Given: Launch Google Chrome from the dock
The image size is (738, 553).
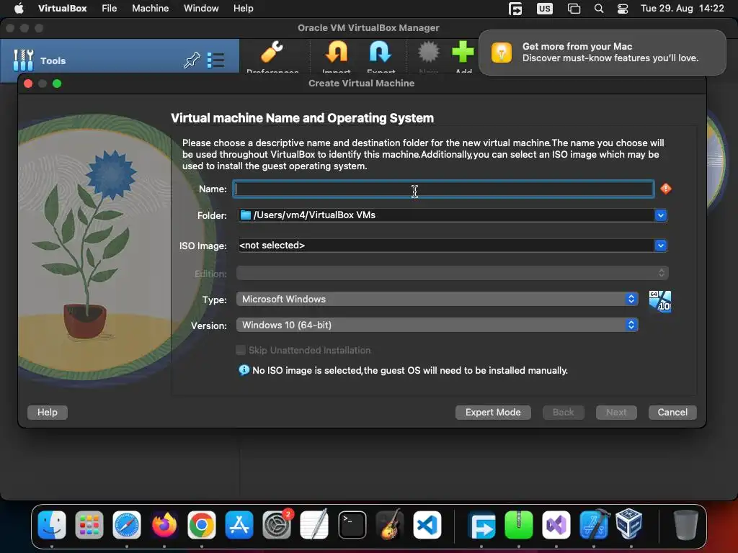Looking at the screenshot, I should point(202,525).
